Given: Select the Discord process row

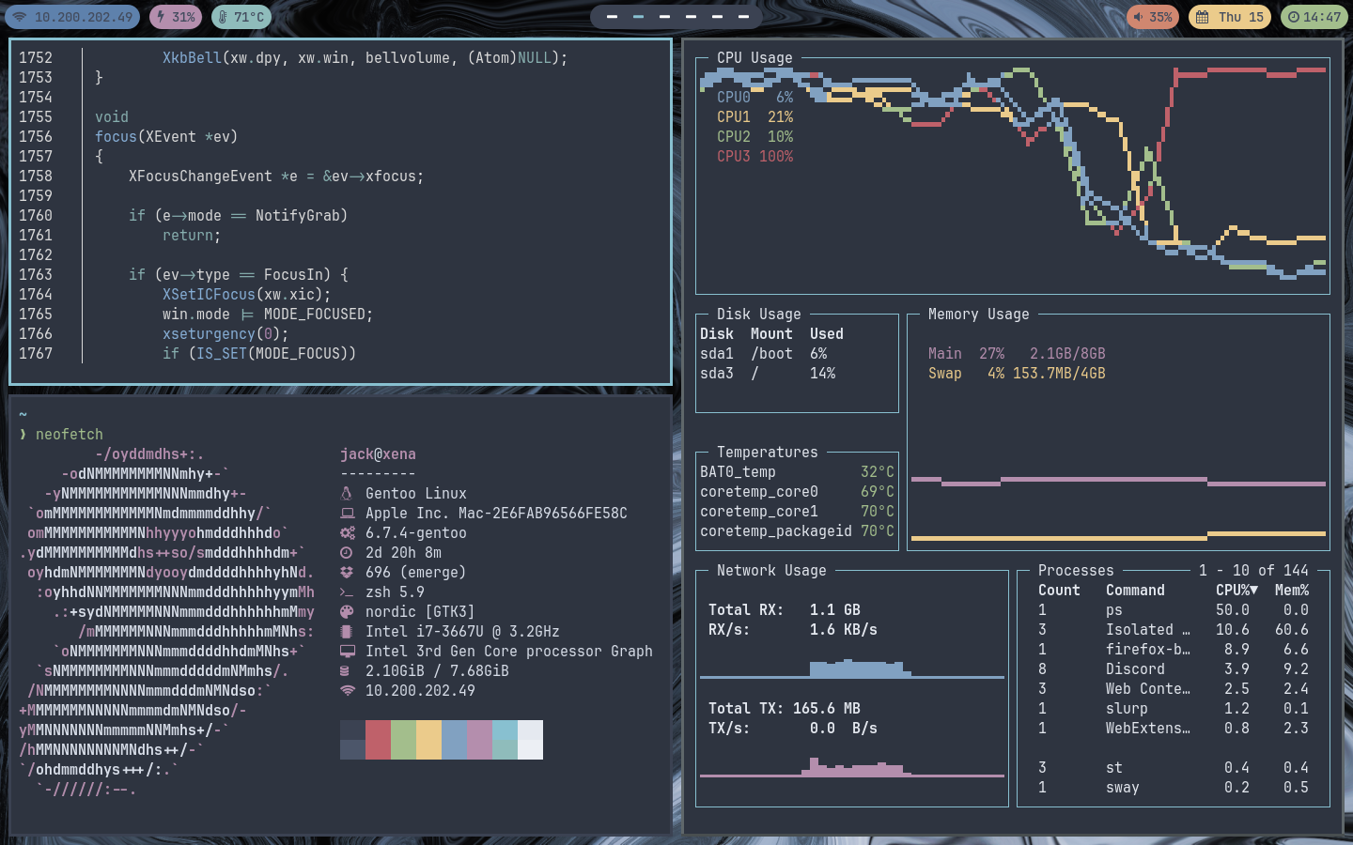Looking at the screenshot, I should coord(1174,668).
